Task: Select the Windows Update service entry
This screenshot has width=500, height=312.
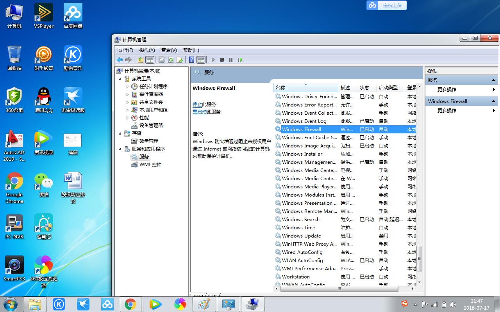Action: (301, 236)
